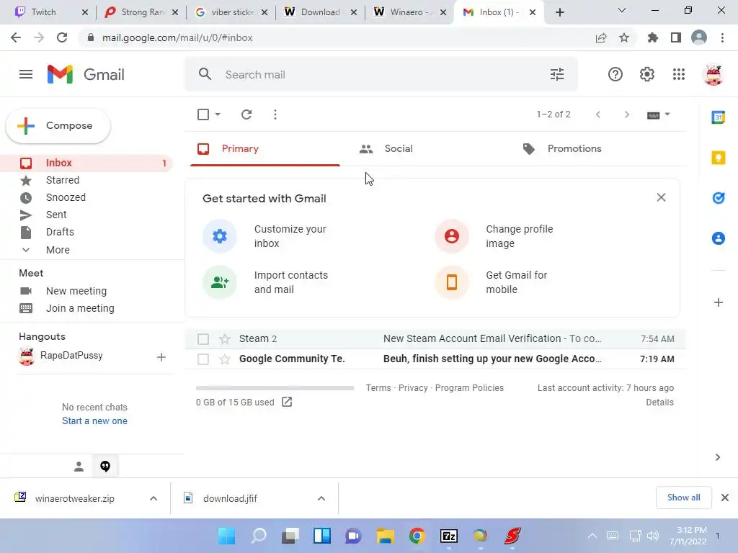Switch to the Promotions tab
Viewport: 738px width, 553px height.
tap(592, 148)
